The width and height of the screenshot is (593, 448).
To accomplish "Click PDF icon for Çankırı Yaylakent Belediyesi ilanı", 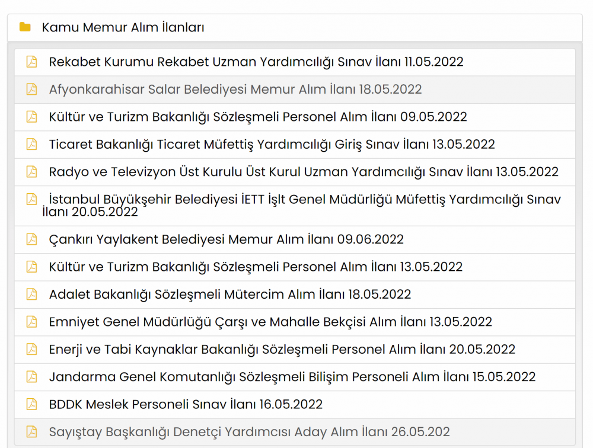I will click(x=32, y=239).
